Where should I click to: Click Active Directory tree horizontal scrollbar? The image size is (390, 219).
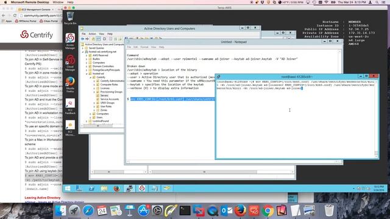tap(102, 126)
